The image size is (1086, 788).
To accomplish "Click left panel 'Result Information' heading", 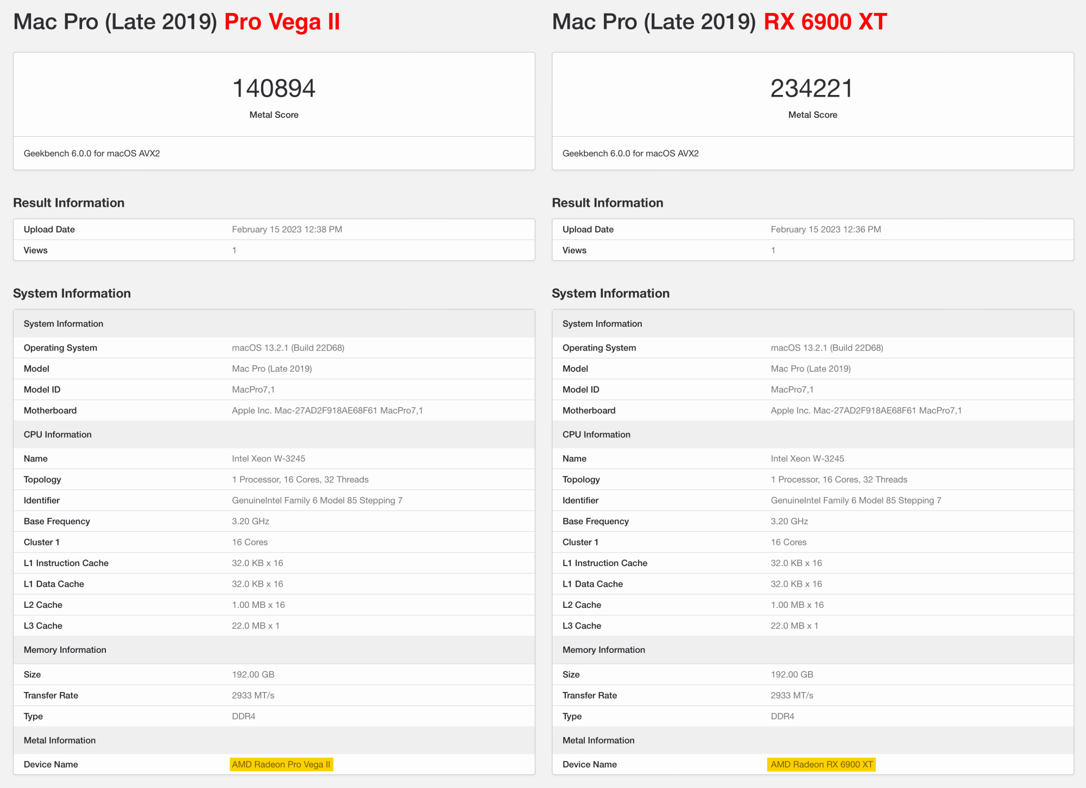I will click(69, 203).
